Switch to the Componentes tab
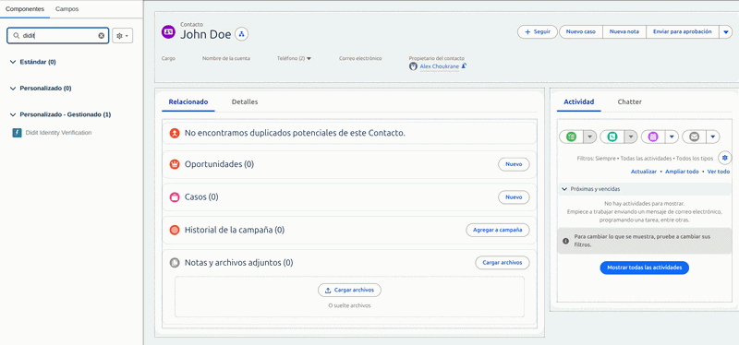This screenshot has height=345, width=739. coord(25,9)
